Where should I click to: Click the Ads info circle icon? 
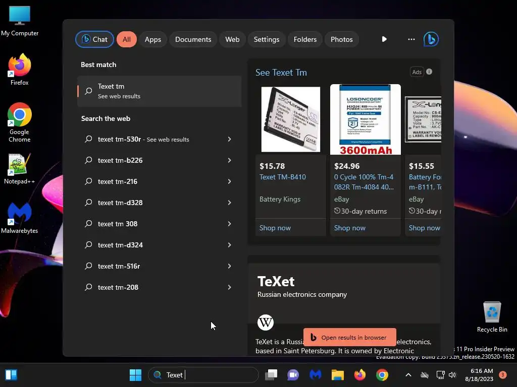[429, 72]
